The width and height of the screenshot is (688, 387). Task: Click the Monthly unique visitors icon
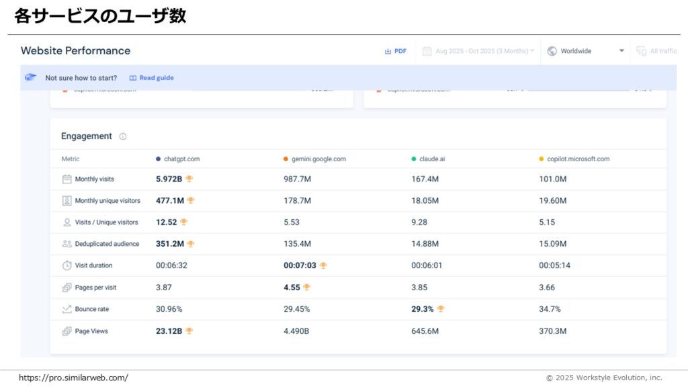tap(67, 201)
